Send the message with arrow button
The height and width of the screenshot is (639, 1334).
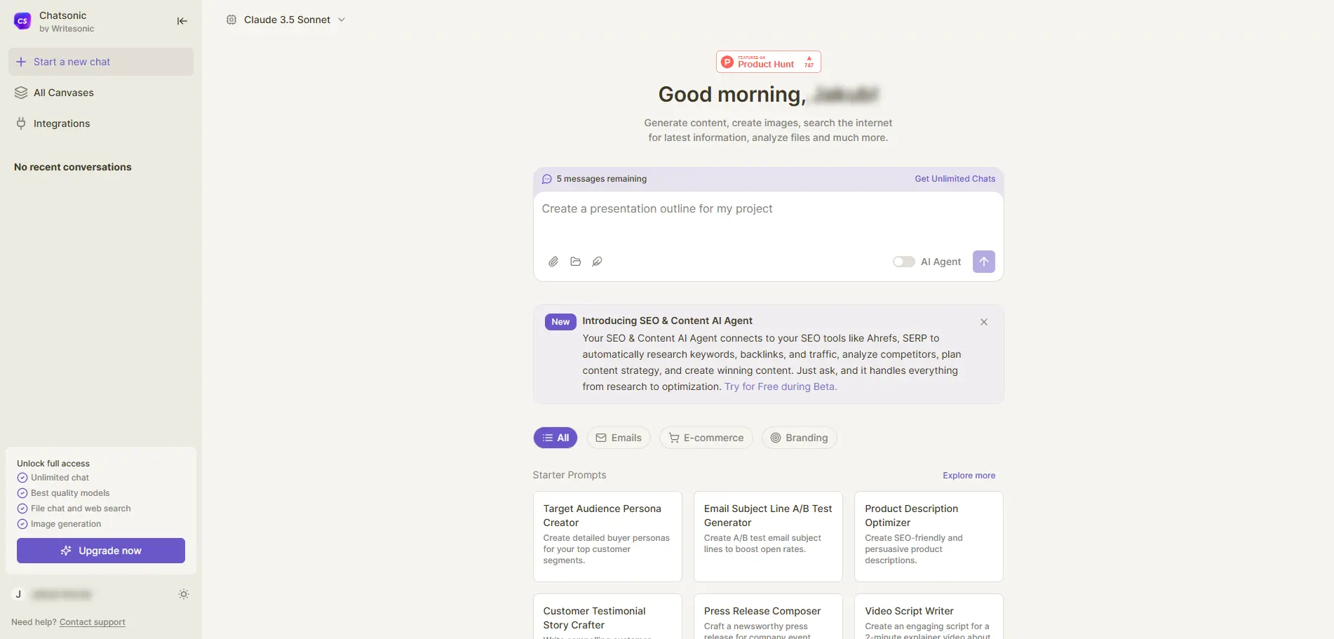(983, 262)
